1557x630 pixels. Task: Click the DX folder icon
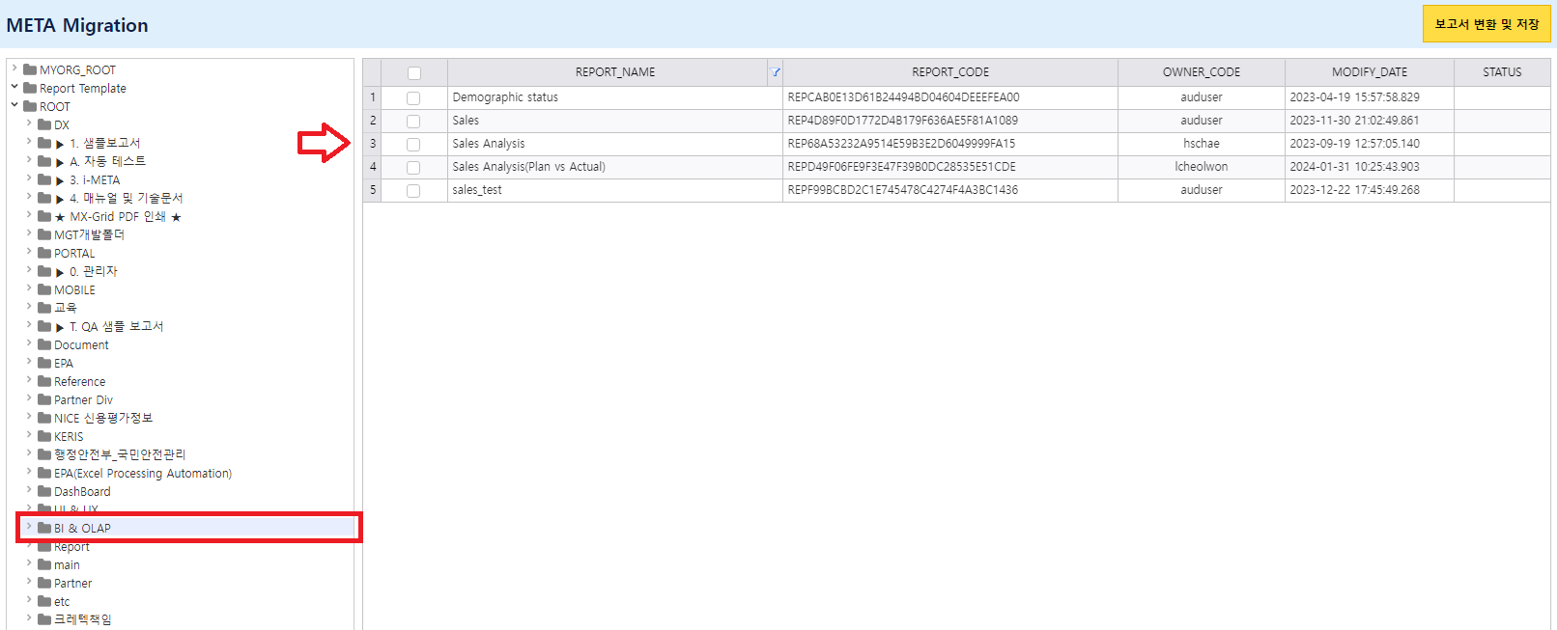[x=44, y=125]
